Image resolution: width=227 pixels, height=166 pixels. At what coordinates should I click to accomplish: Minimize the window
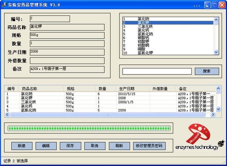(207, 5)
